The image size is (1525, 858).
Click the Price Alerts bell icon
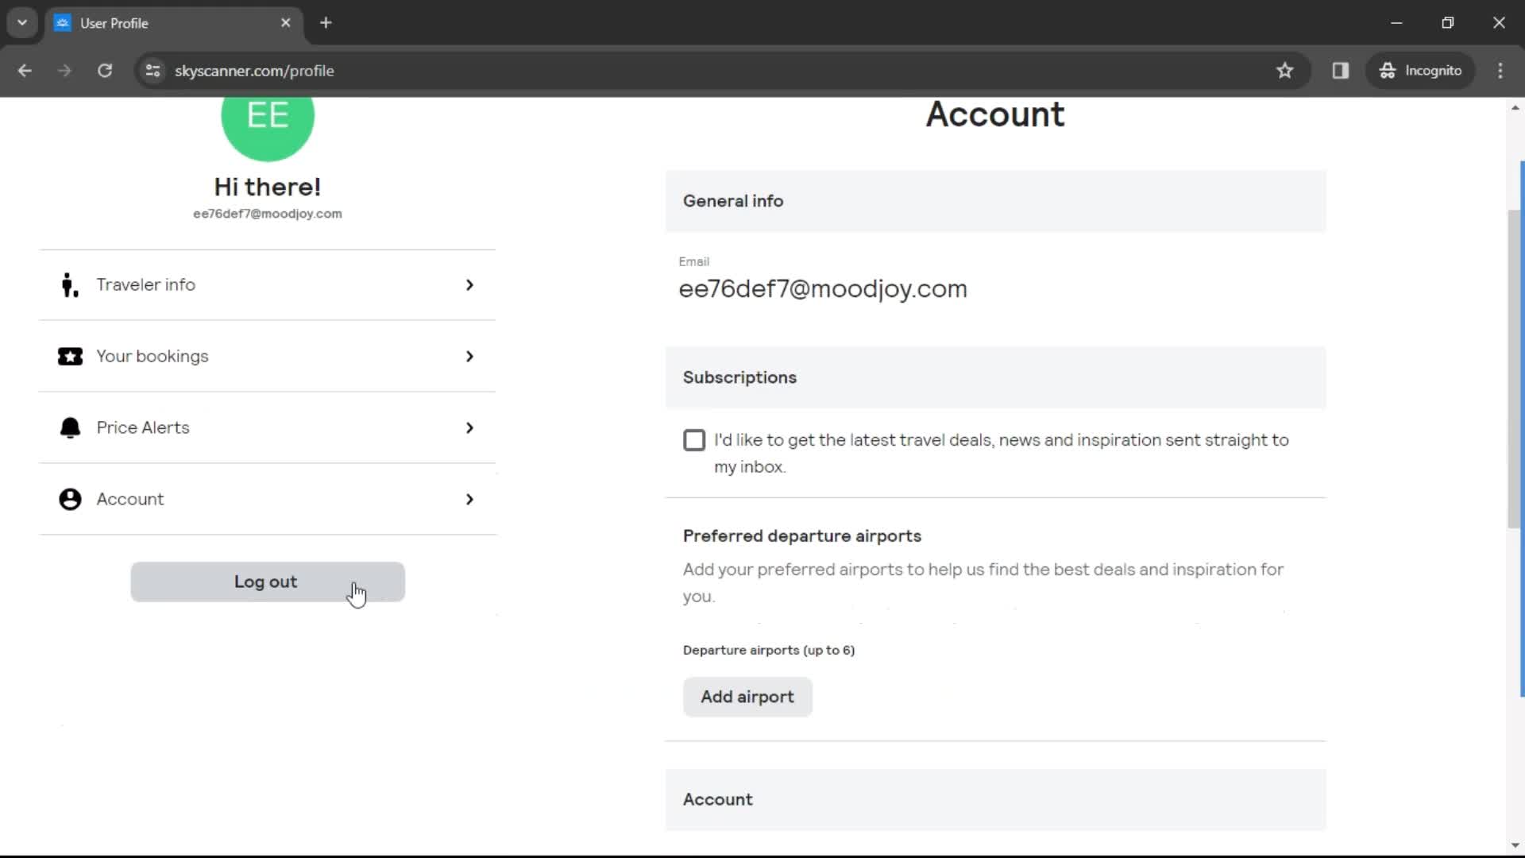[x=69, y=427]
